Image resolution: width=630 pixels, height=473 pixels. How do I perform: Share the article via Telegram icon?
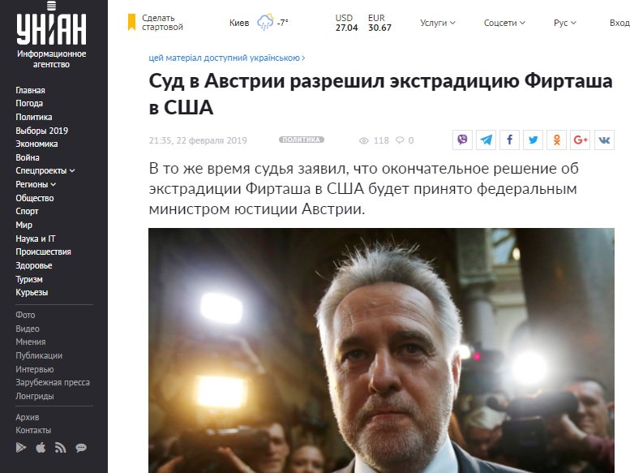click(486, 140)
